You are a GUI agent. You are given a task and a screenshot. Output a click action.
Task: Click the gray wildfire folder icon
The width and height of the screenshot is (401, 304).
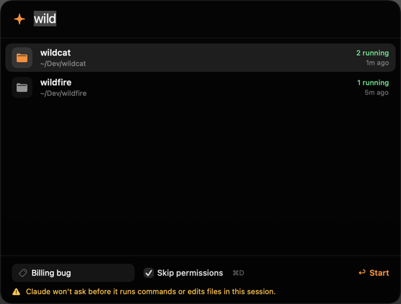22,87
